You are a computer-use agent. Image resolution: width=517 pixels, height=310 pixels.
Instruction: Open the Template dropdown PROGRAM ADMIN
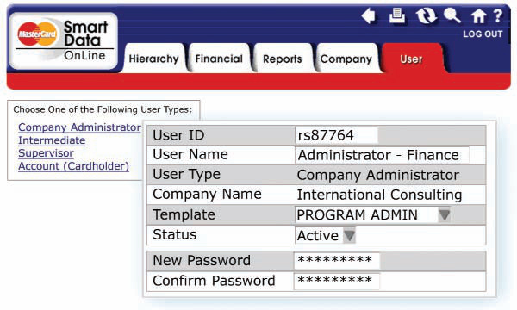(372, 214)
